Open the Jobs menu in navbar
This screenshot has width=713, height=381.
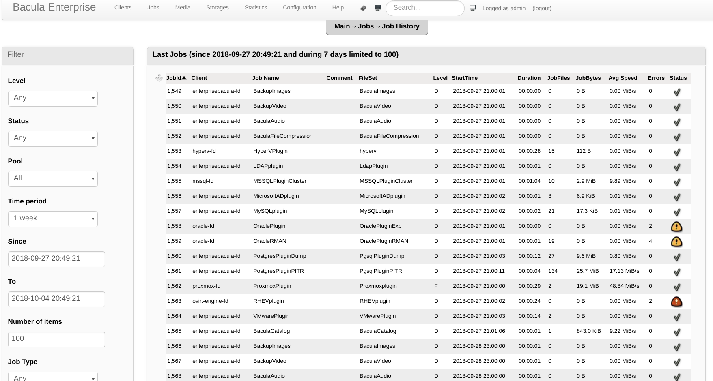[153, 8]
